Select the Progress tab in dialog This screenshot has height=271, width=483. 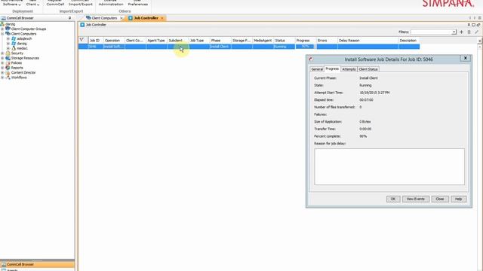click(332, 69)
